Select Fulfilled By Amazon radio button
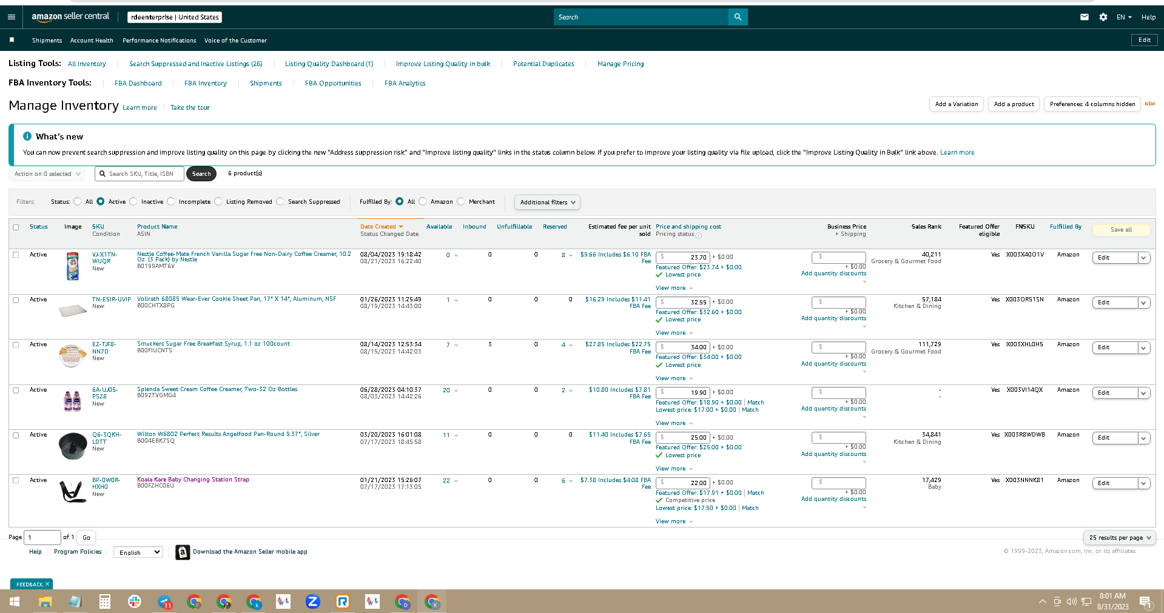1164x613 pixels. (423, 201)
